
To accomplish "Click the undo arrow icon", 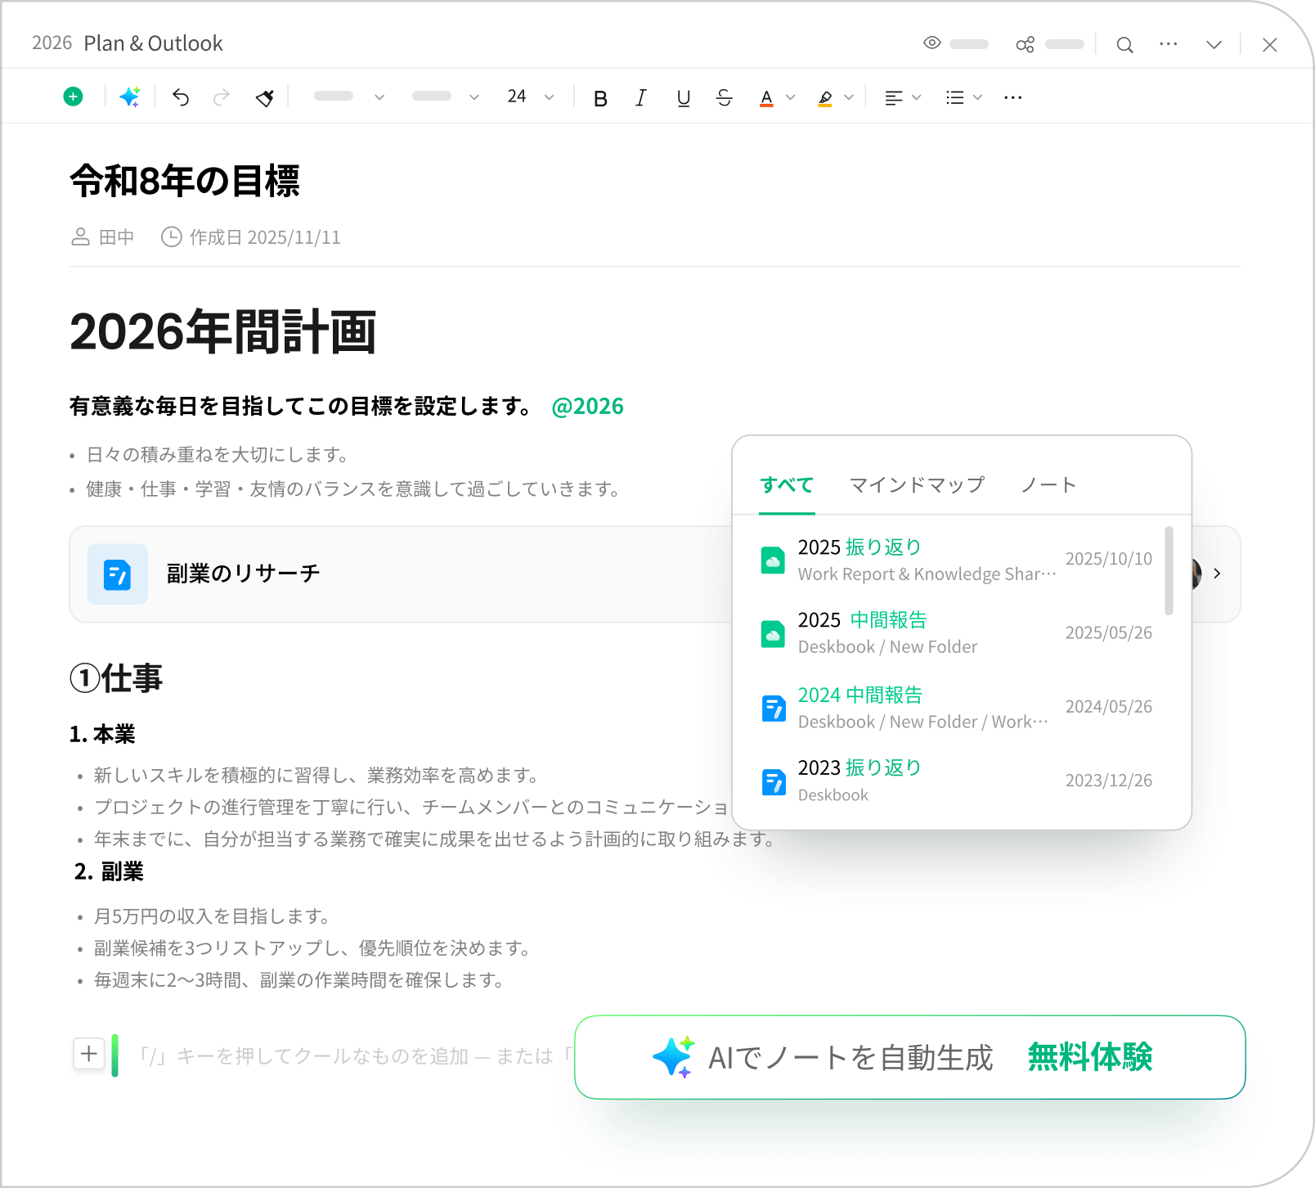I will pyautogui.click(x=181, y=97).
